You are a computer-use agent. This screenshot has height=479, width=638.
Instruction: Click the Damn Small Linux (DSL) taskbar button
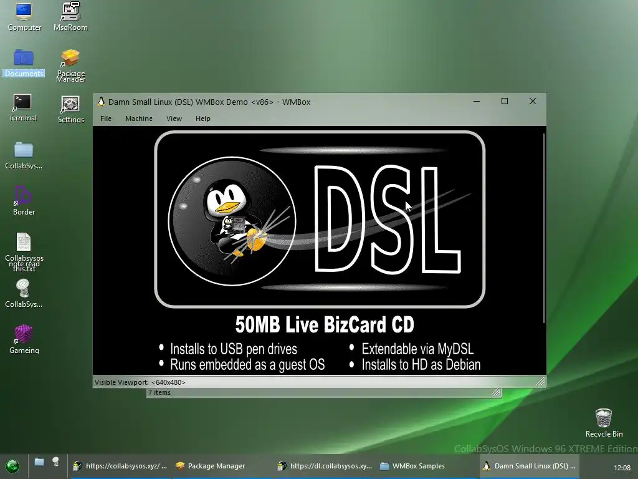pos(529,466)
